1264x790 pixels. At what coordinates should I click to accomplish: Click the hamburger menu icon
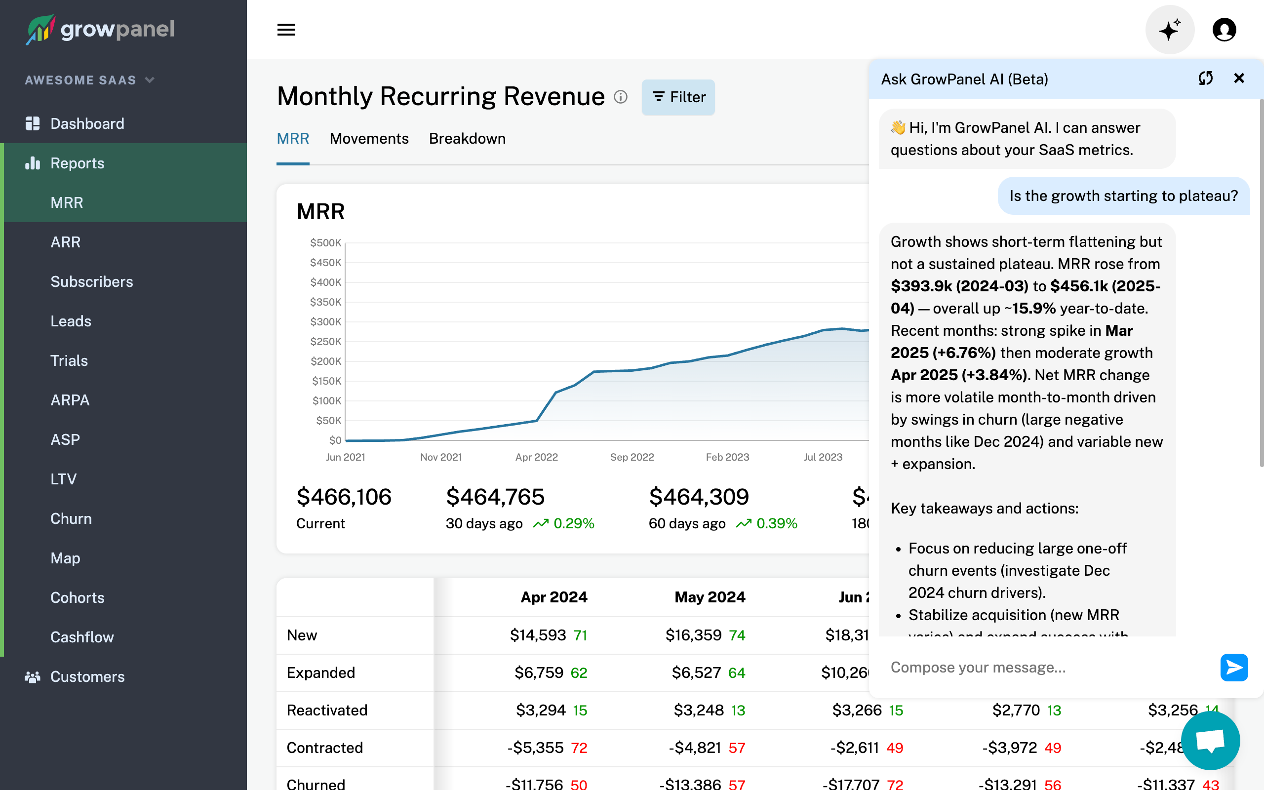[x=286, y=30]
